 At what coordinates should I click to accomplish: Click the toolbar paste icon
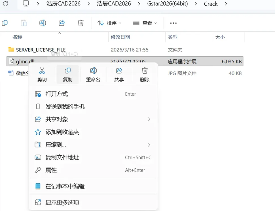24,23
